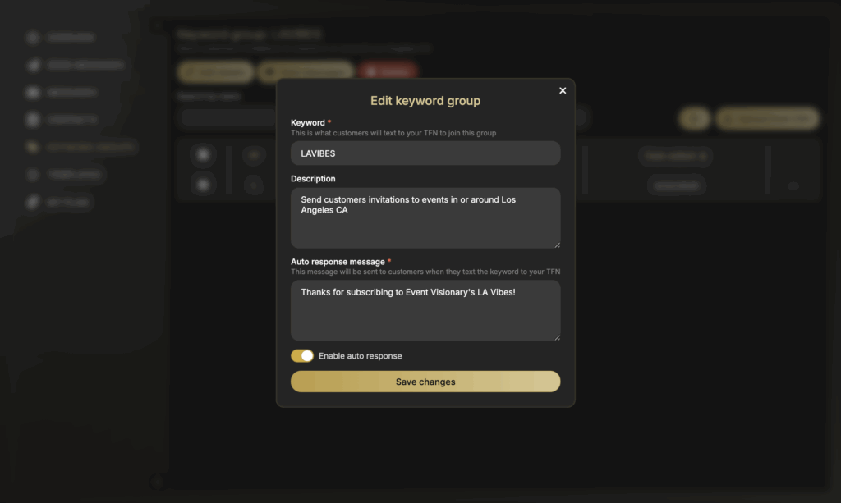Screen dimensions: 841x503
Task: Click the wide gold button at far right
Action: click(x=768, y=118)
